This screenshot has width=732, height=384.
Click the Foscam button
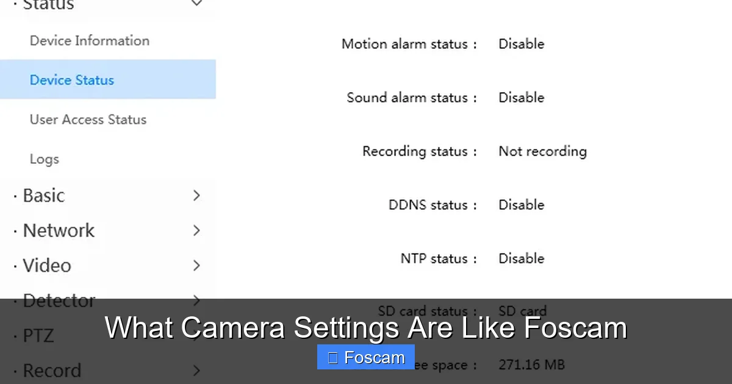coord(365,357)
